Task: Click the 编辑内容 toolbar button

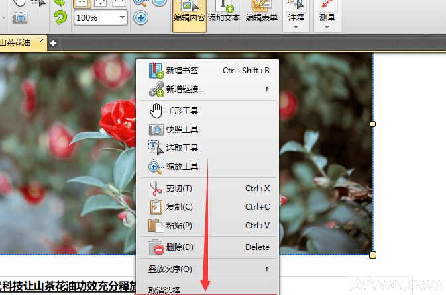Action: pyautogui.click(x=190, y=16)
